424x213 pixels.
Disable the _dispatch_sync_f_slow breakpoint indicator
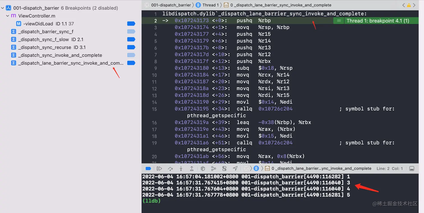tap(131, 39)
